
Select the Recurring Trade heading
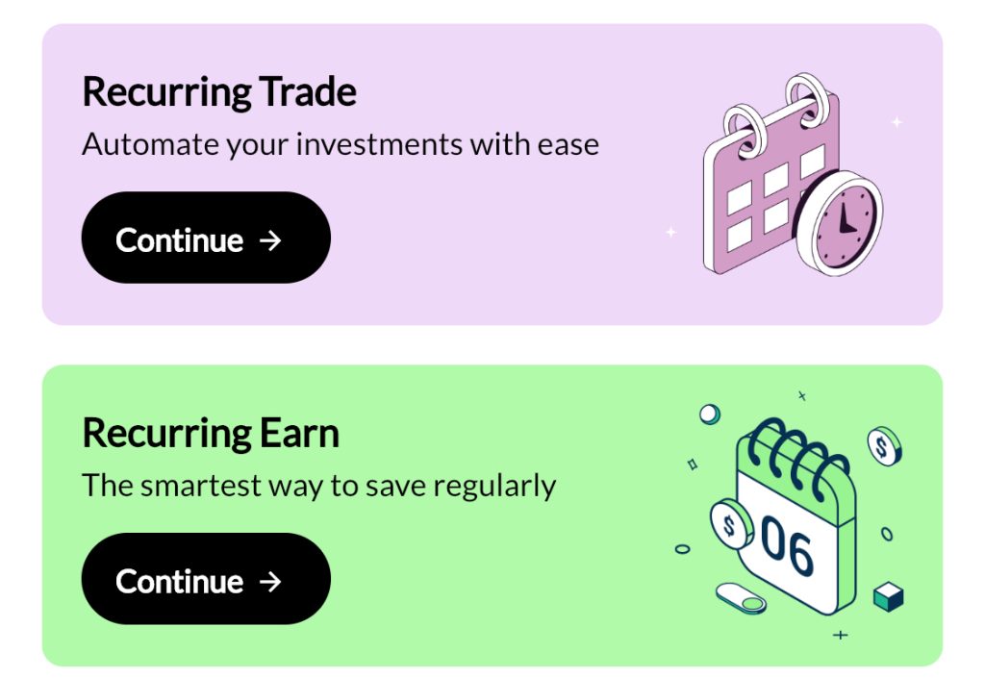click(219, 92)
